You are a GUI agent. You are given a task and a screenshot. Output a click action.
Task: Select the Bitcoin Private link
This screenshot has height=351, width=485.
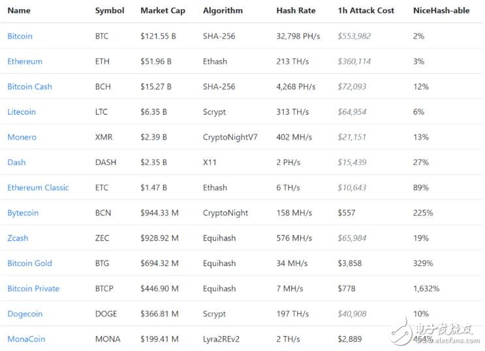[33, 289]
